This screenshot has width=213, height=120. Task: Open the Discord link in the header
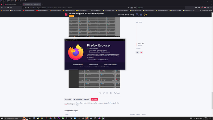(121, 15)
